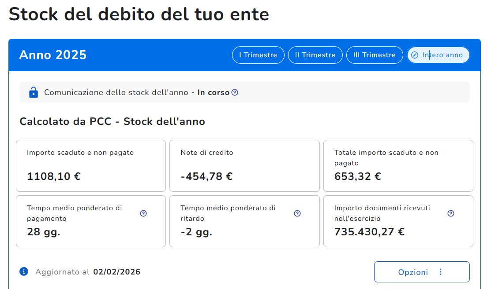Click the info icon beside Aggiornato al
491x289 pixels.
(x=24, y=271)
